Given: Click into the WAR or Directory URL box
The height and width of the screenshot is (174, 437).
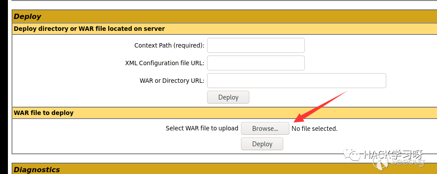Looking at the screenshot, I should pyautogui.click(x=296, y=81).
